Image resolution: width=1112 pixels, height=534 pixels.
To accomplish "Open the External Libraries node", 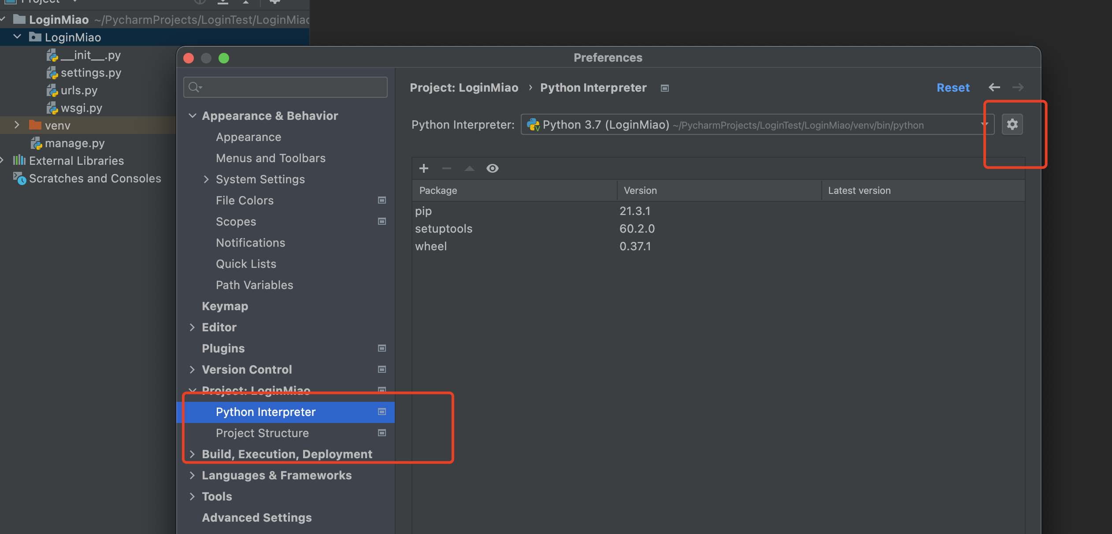I will [76, 161].
